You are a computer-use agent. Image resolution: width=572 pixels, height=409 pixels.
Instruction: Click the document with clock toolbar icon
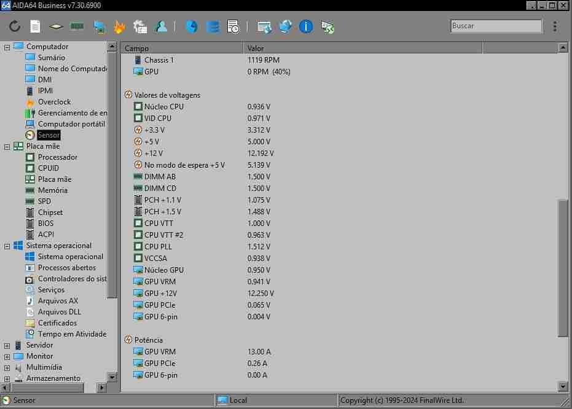point(233,26)
